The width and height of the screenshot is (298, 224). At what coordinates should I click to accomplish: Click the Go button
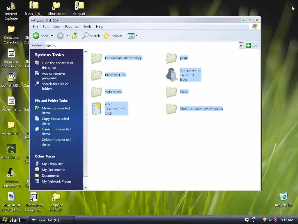tap(251, 45)
